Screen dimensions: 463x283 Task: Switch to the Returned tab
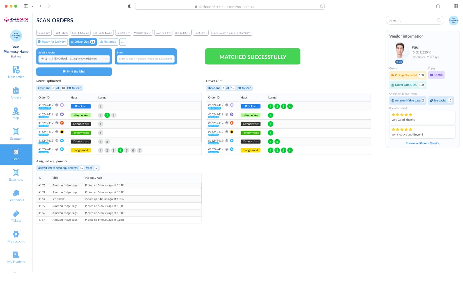(108, 42)
